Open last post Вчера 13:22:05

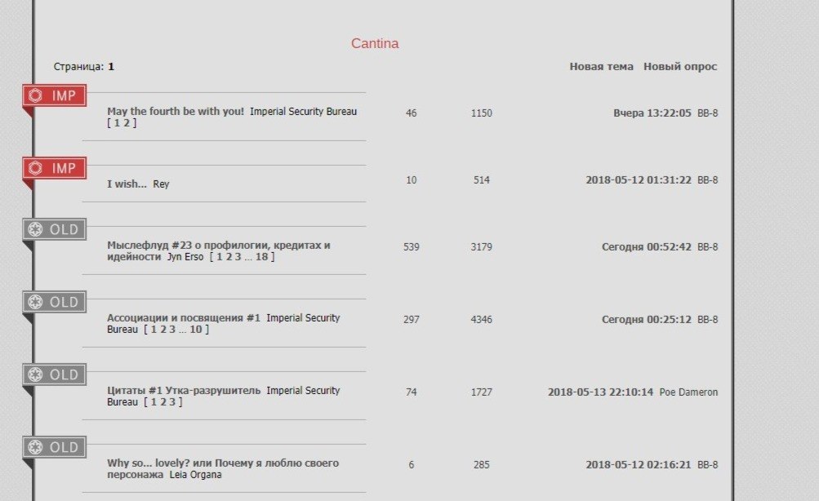point(652,113)
